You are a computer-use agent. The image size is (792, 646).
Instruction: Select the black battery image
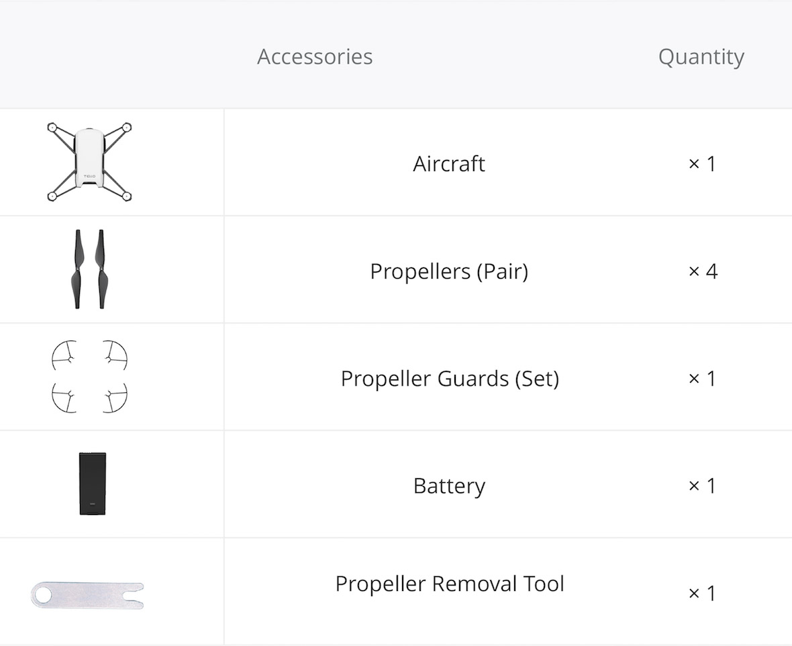pos(93,483)
